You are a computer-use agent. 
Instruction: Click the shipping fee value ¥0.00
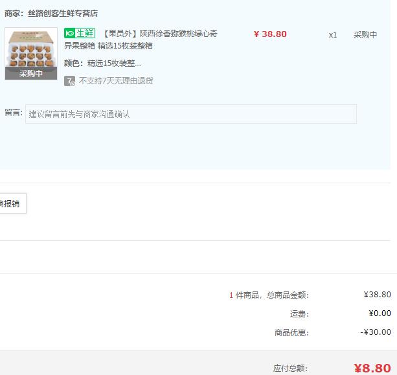380,313
